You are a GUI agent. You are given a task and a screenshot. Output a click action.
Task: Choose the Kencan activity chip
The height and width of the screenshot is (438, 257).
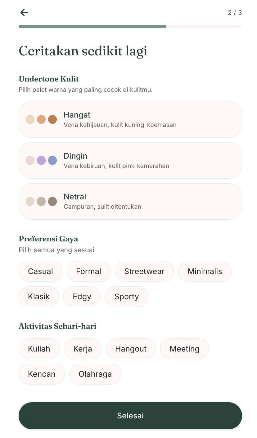[x=42, y=374]
